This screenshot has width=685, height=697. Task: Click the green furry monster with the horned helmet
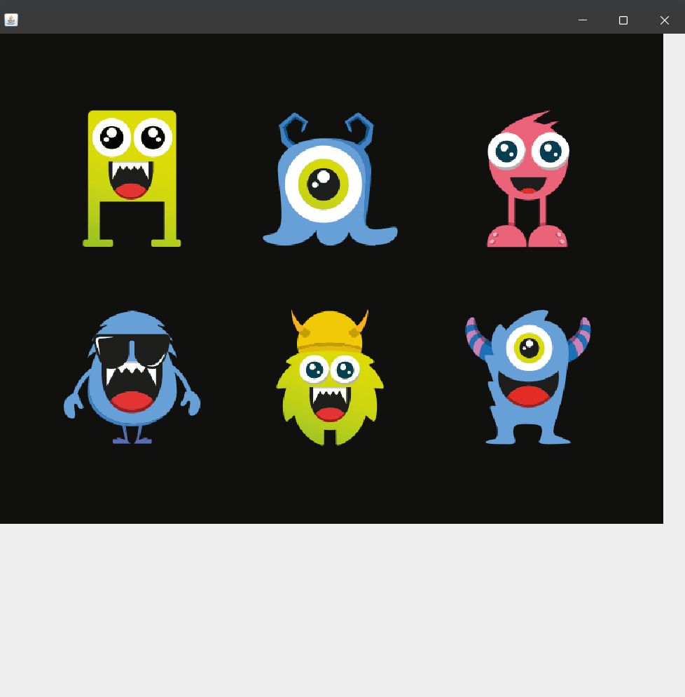pos(330,377)
